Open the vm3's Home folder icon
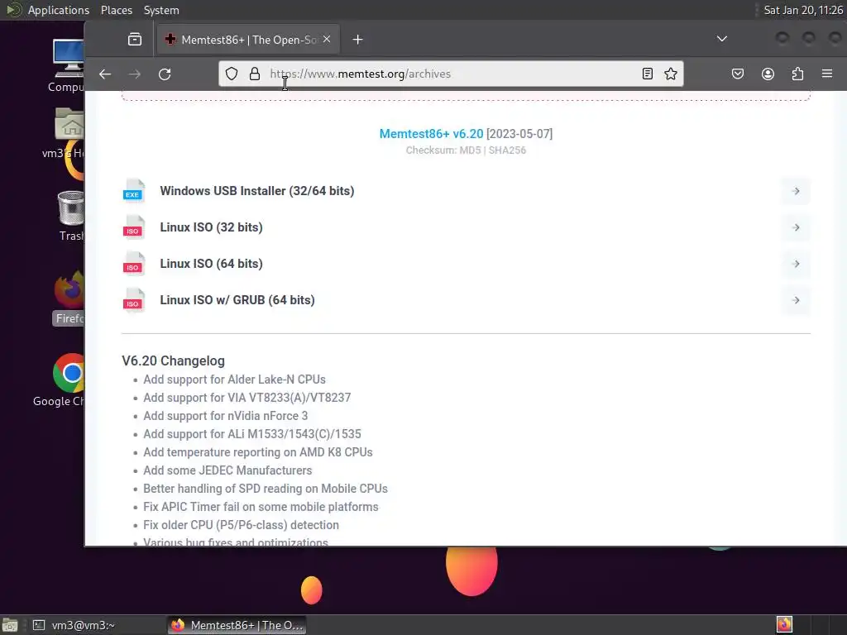Viewport: 847px width, 635px height. [68, 133]
